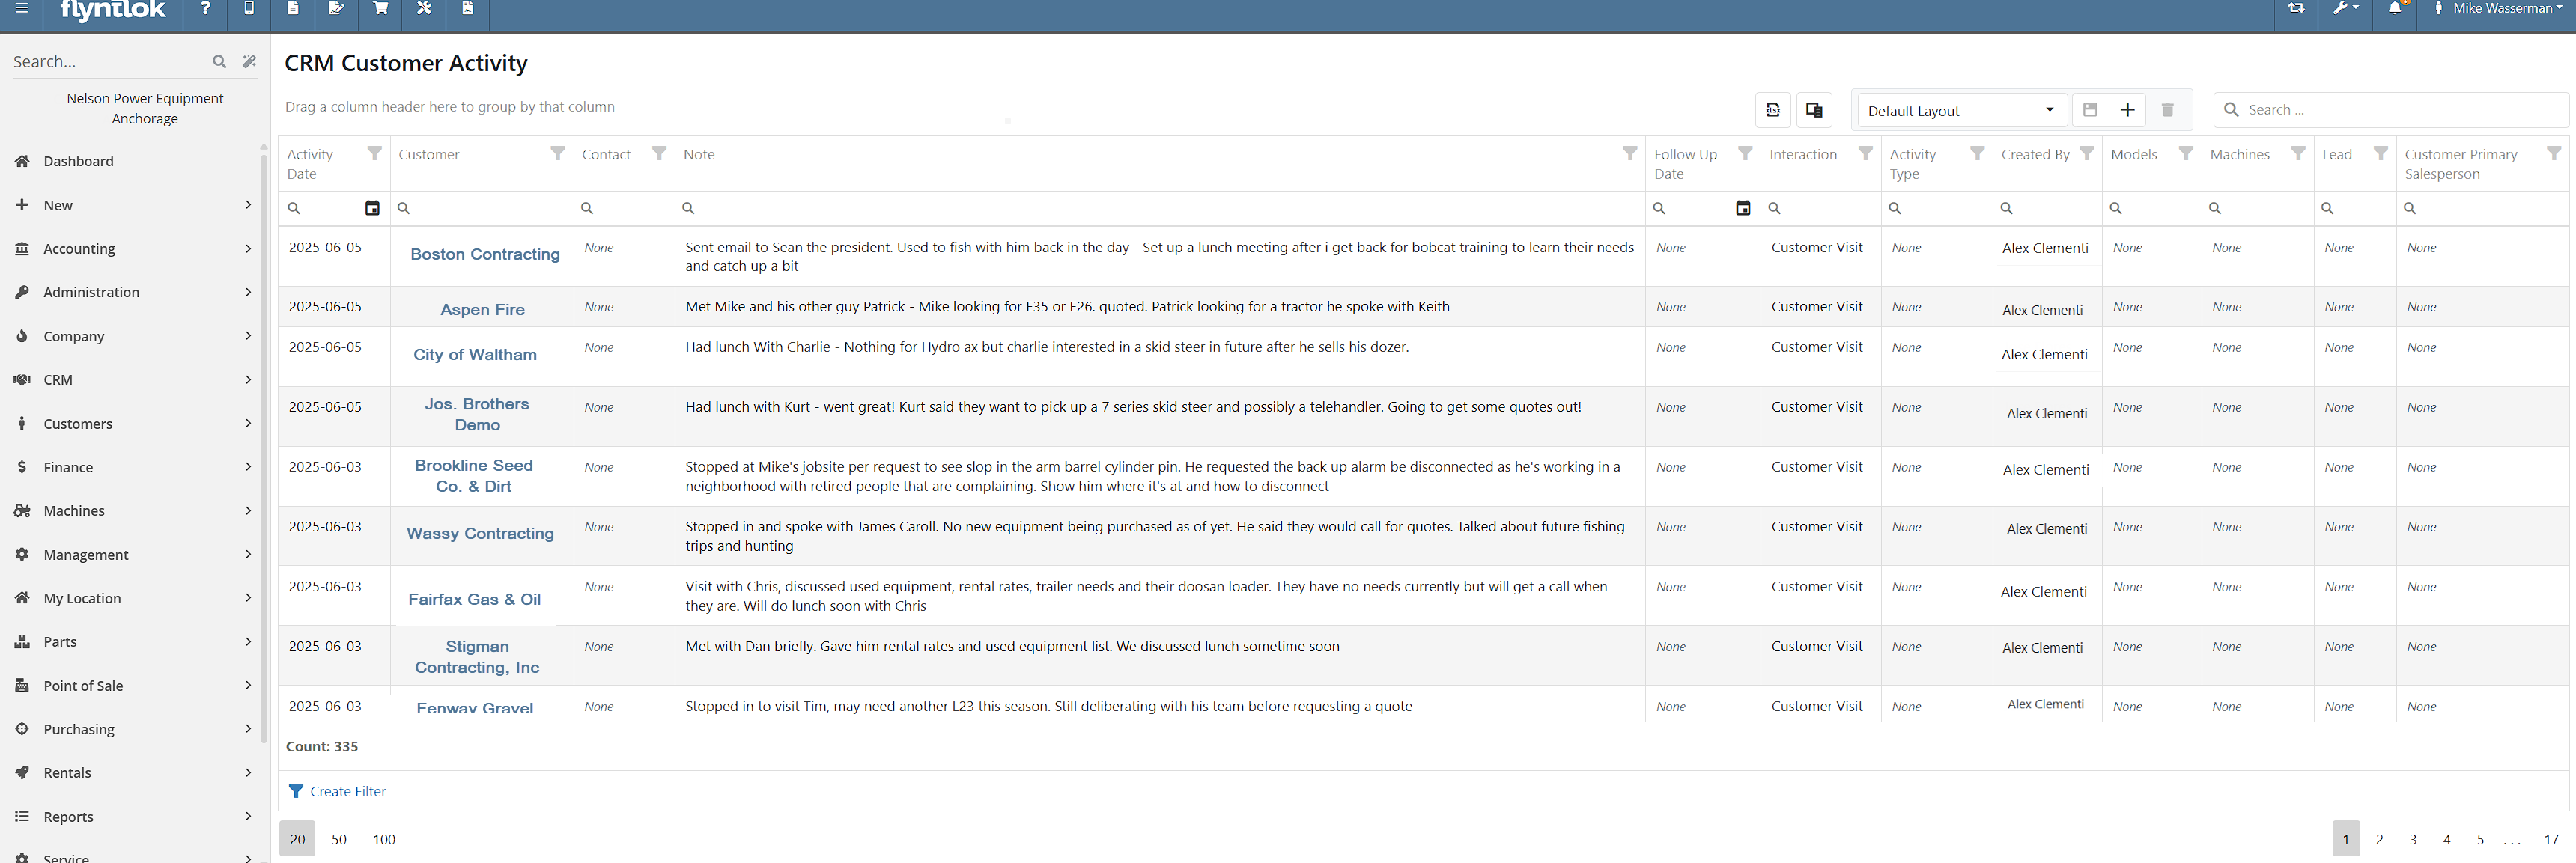Open Activity Date calendar picker
This screenshot has width=2576, height=863.
click(372, 208)
